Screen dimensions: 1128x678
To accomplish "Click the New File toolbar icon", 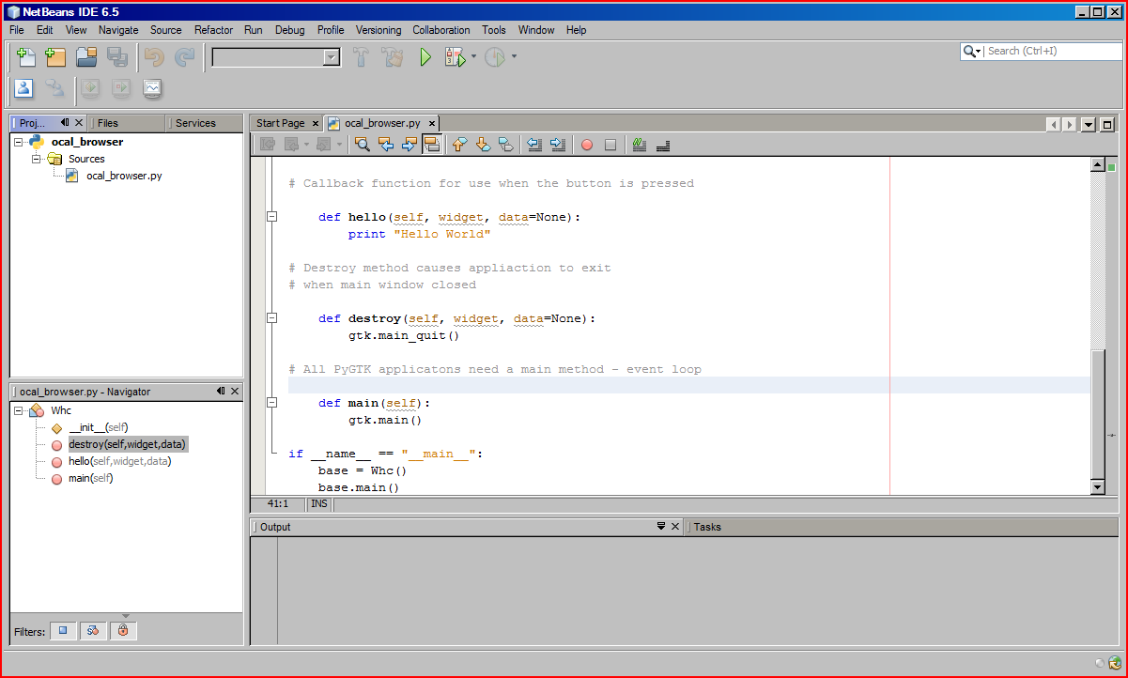I will pos(26,57).
